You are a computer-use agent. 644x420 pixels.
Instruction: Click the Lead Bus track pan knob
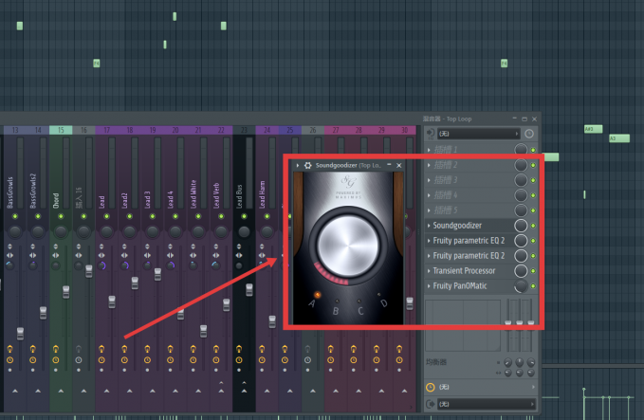click(244, 231)
